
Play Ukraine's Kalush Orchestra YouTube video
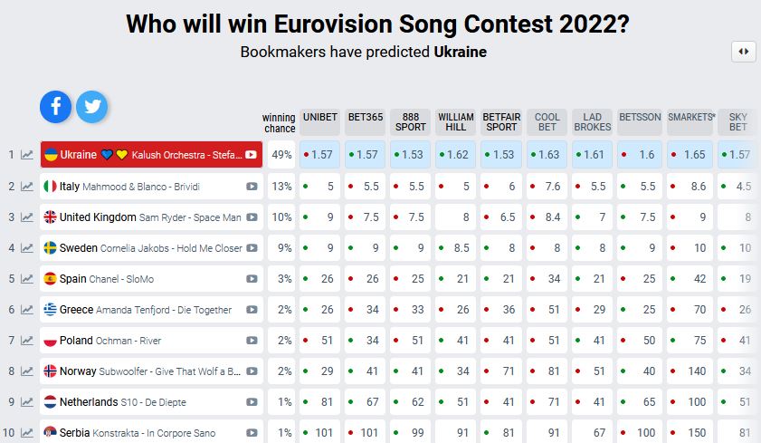point(251,155)
